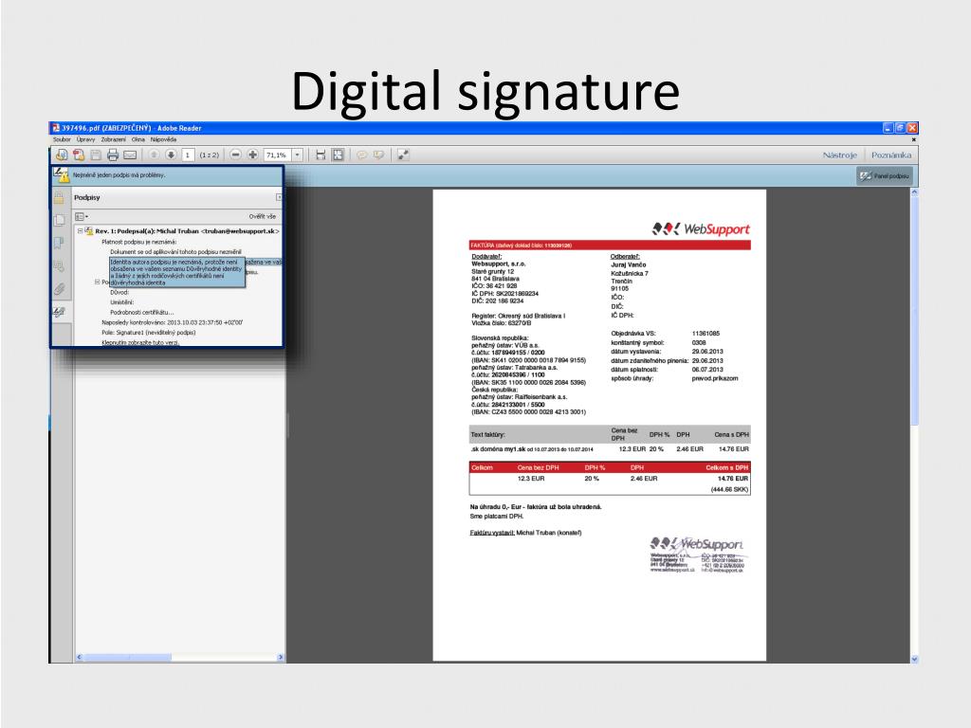971x728 pixels.
Task: Collapse the Podpisy panel with its corner button
Action: [279, 197]
